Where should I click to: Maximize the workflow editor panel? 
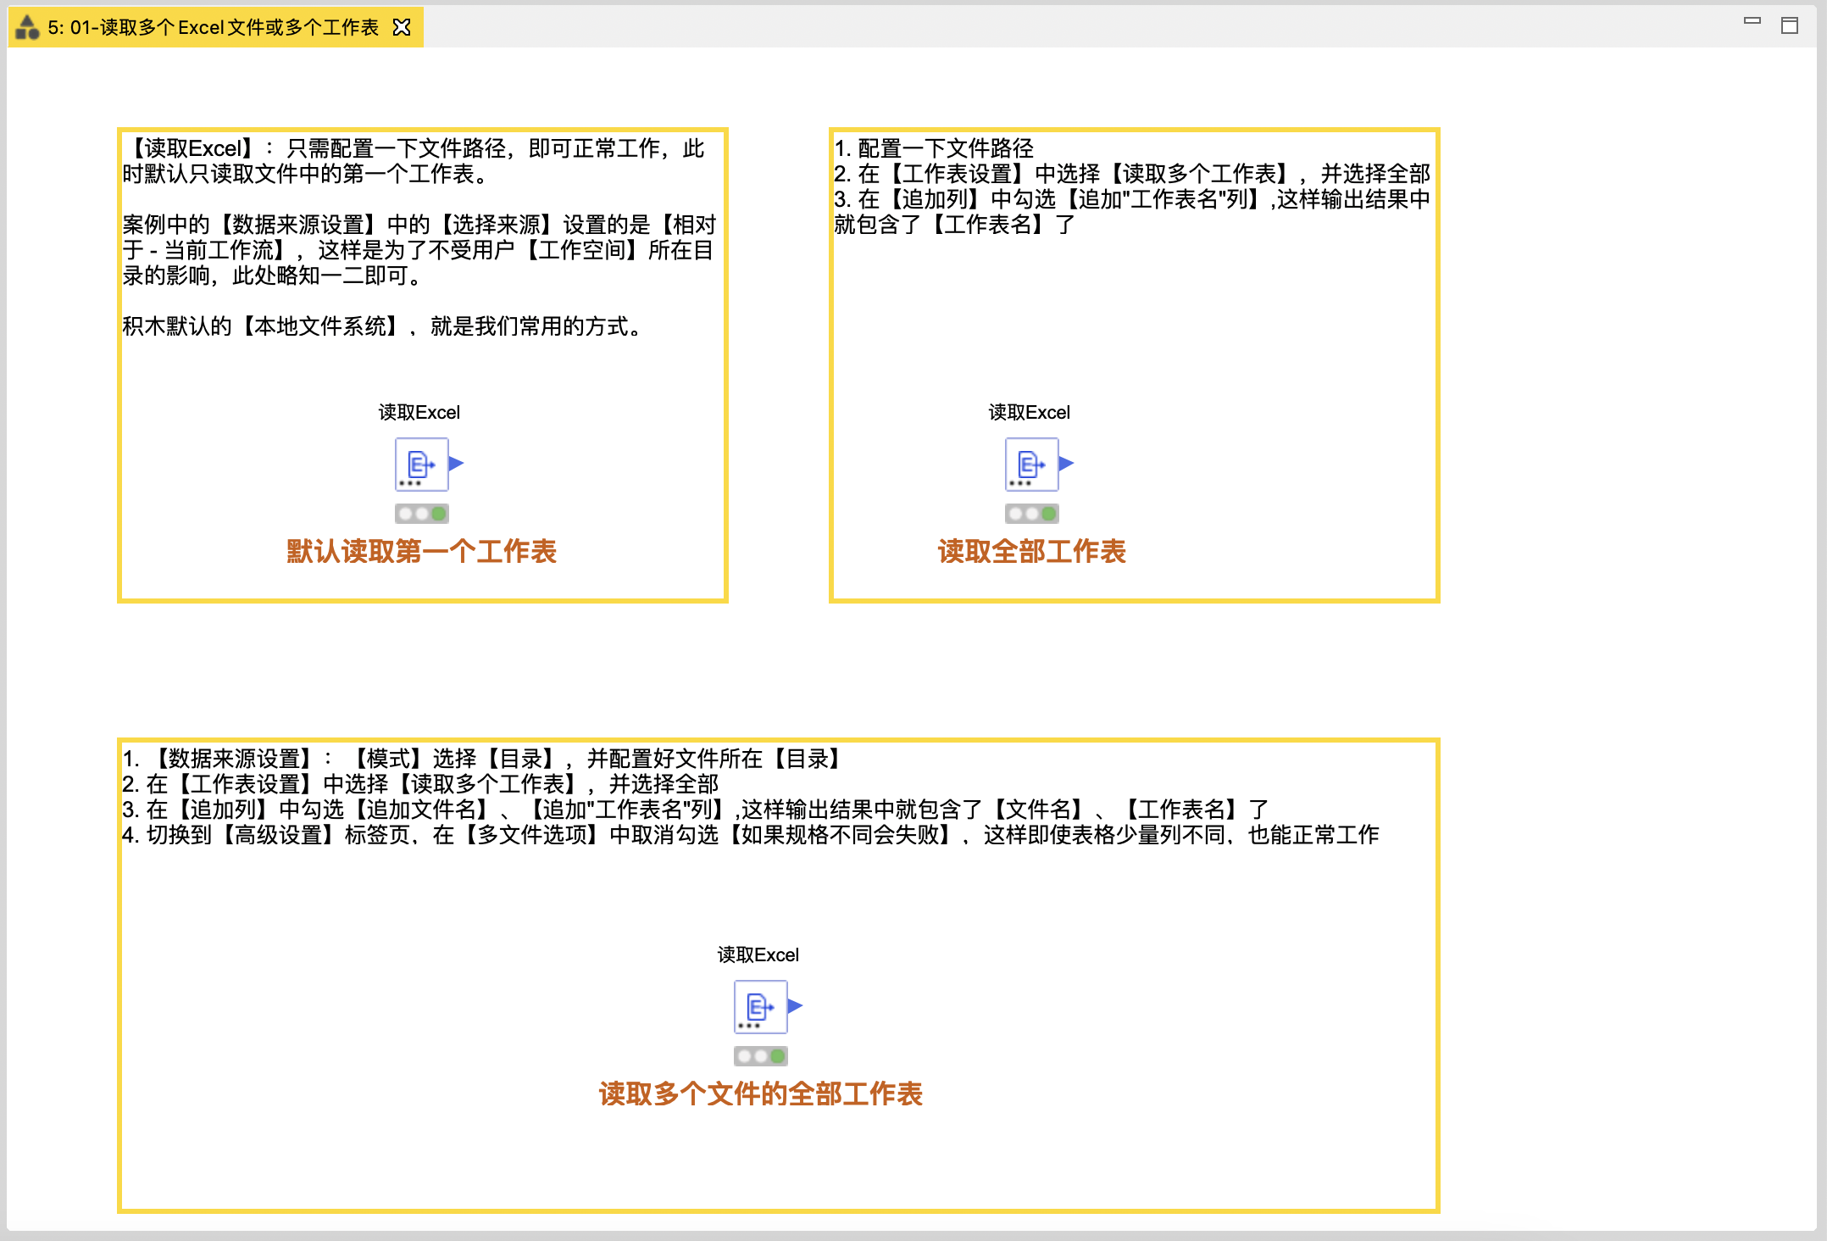click(x=1789, y=25)
